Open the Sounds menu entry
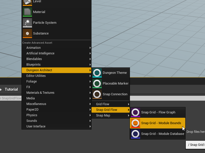 (56, 121)
